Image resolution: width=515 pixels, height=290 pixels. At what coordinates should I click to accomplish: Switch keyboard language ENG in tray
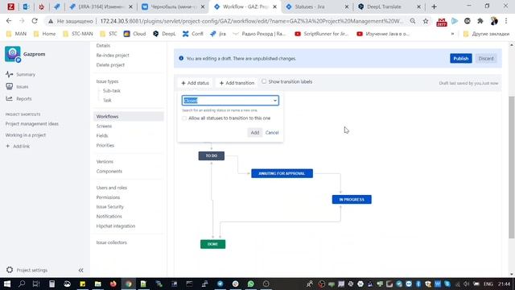(488, 284)
